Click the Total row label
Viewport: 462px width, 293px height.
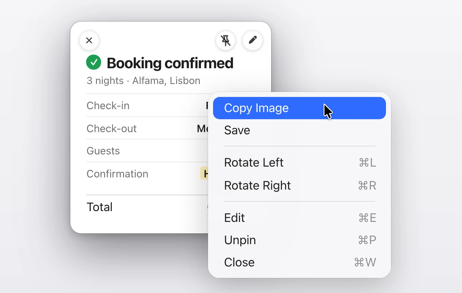click(x=100, y=207)
